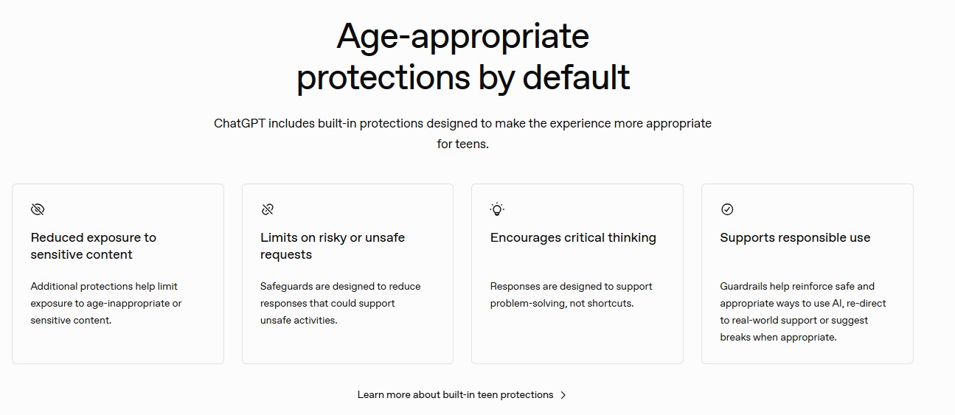Click the Safeguards are designed description text
The width and height of the screenshot is (955, 415).
(x=341, y=303)
